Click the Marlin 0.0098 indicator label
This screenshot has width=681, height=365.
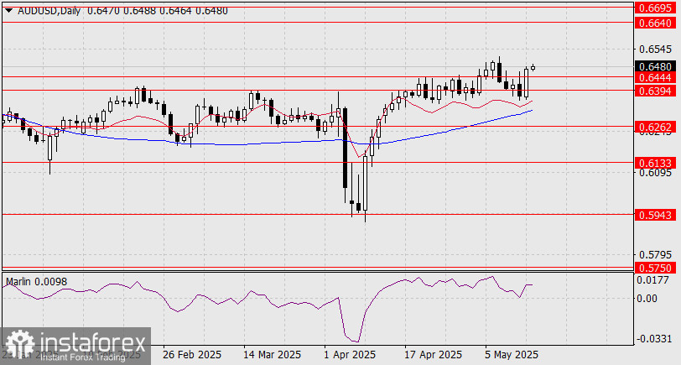pyautogui.click(x=37, y=282)
